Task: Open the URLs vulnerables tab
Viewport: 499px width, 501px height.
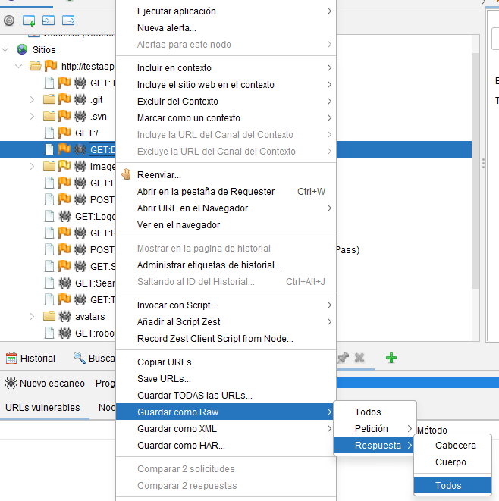Action: click(x=42, y=407)
